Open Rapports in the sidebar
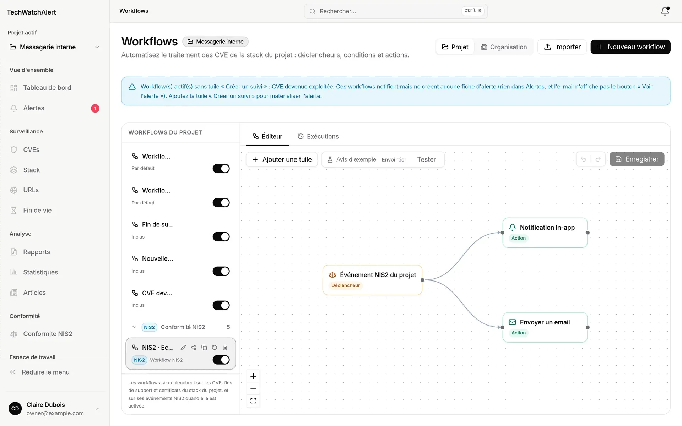The image size is (682, 426). pos(55,252)
